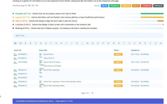167x104 pixels.
Task: Set results per page to 100
Action: click(x=33, y=6)
